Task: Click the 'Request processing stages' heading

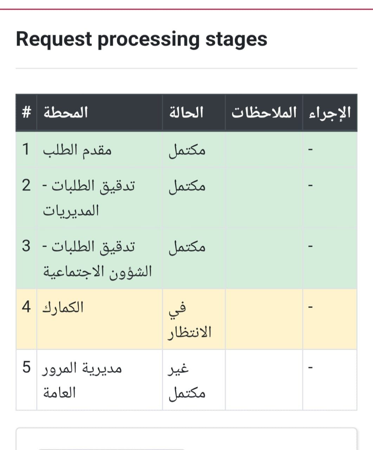Action: click(x=141, y=39)
